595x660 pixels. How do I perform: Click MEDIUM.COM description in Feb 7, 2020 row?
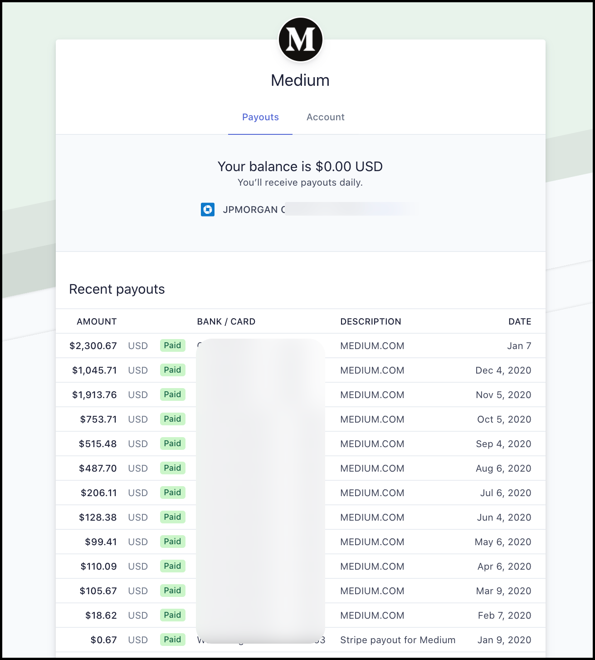click(x=372, y=616)
